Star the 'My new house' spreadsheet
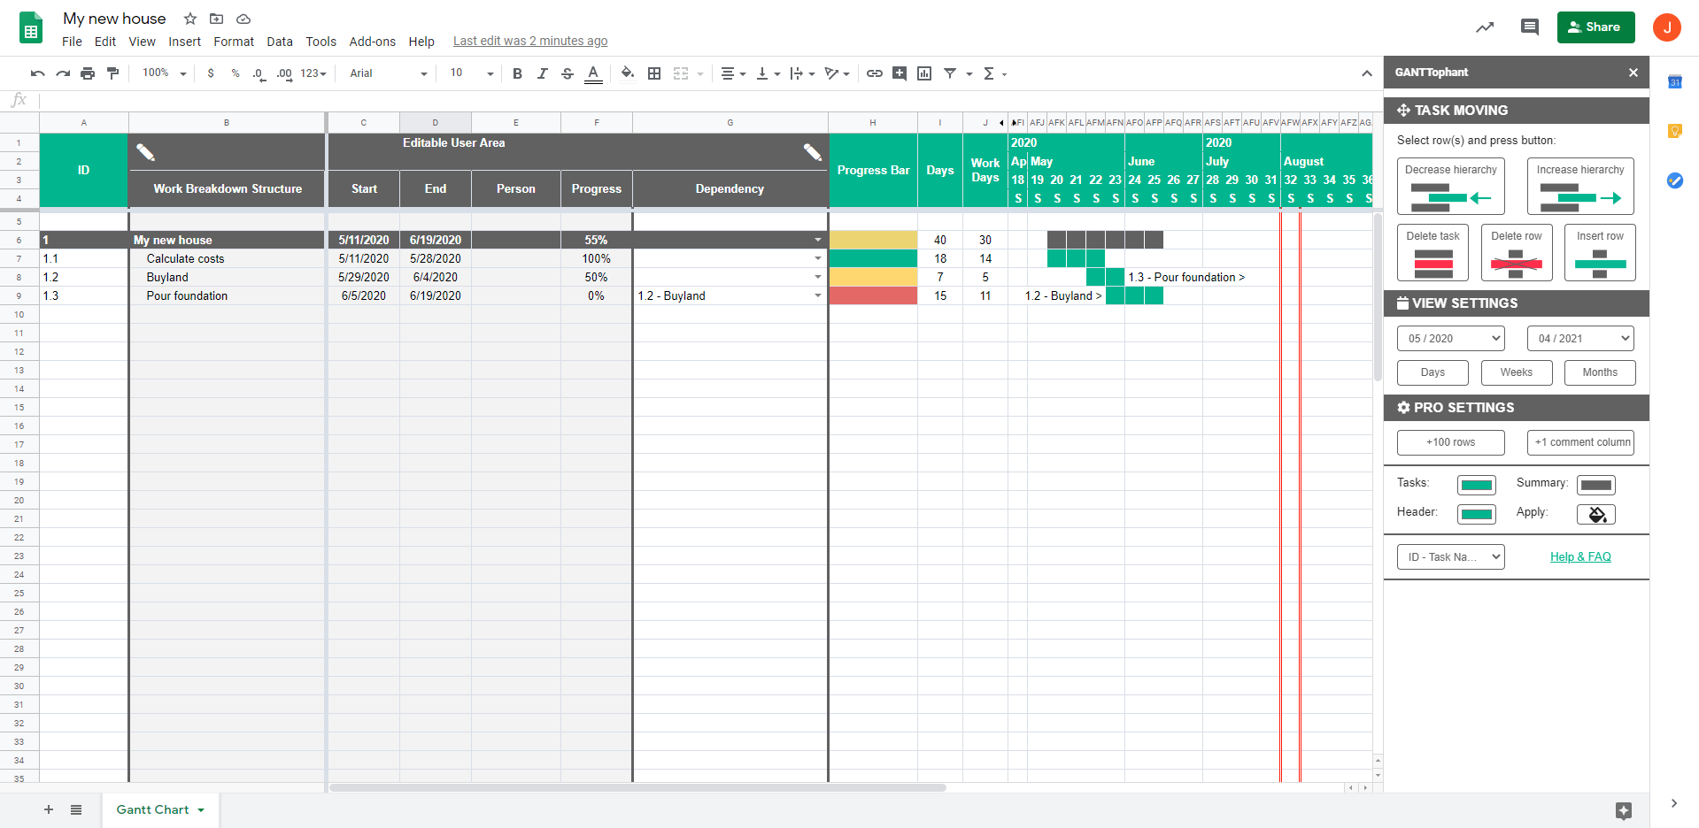The width and height of the screenshot is (1699, 828). [x=189, y=19]
